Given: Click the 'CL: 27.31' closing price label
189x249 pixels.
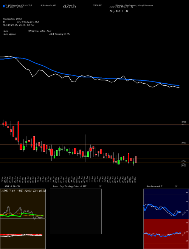Looking at the screenshot, I should [x=70, y=7].
